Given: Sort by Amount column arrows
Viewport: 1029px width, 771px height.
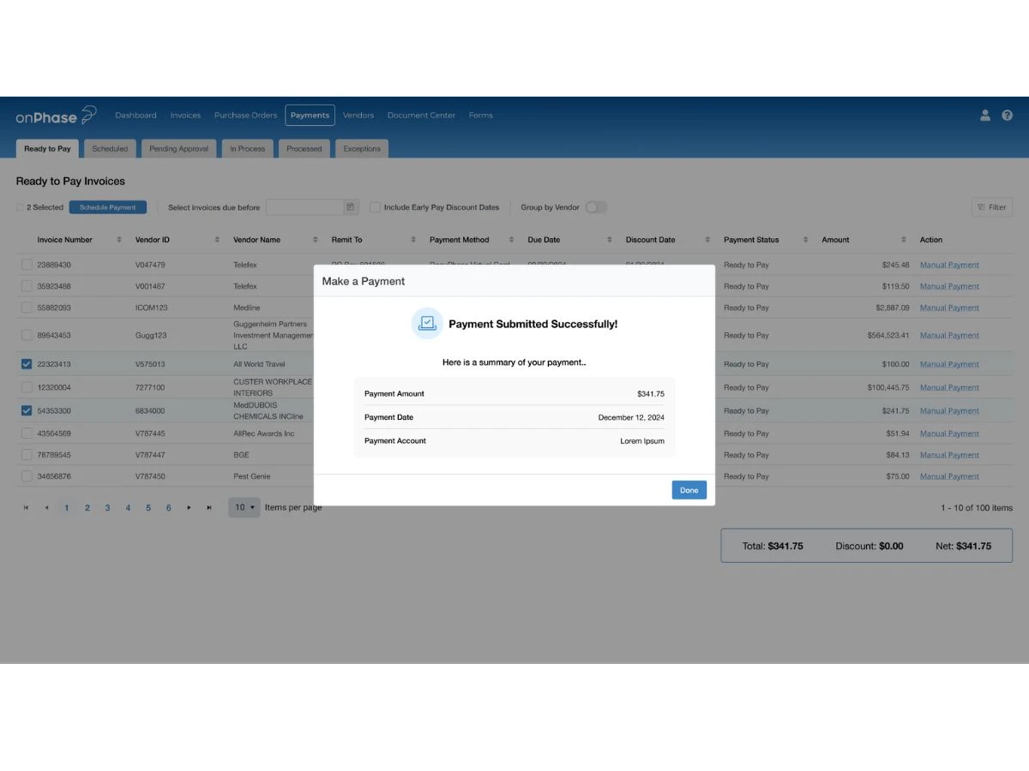Looking at the screenshot, I should (x=904, y=240).
